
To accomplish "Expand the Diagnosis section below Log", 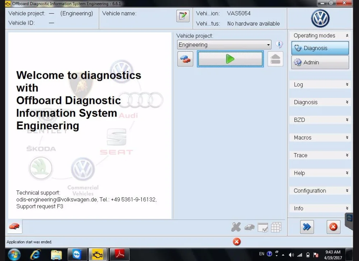I will coord(320,102).
